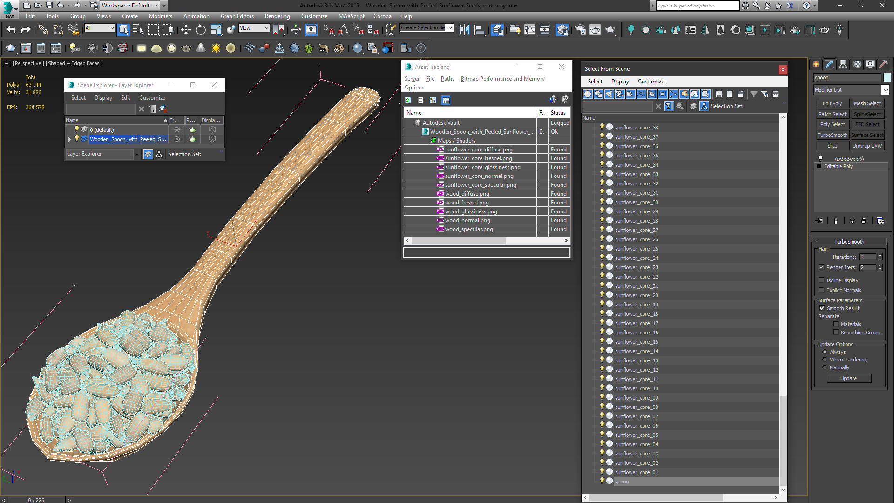This screenshot has width=894, height=503.
Task: Open the Rendering menu
Action: click(277, 16)
